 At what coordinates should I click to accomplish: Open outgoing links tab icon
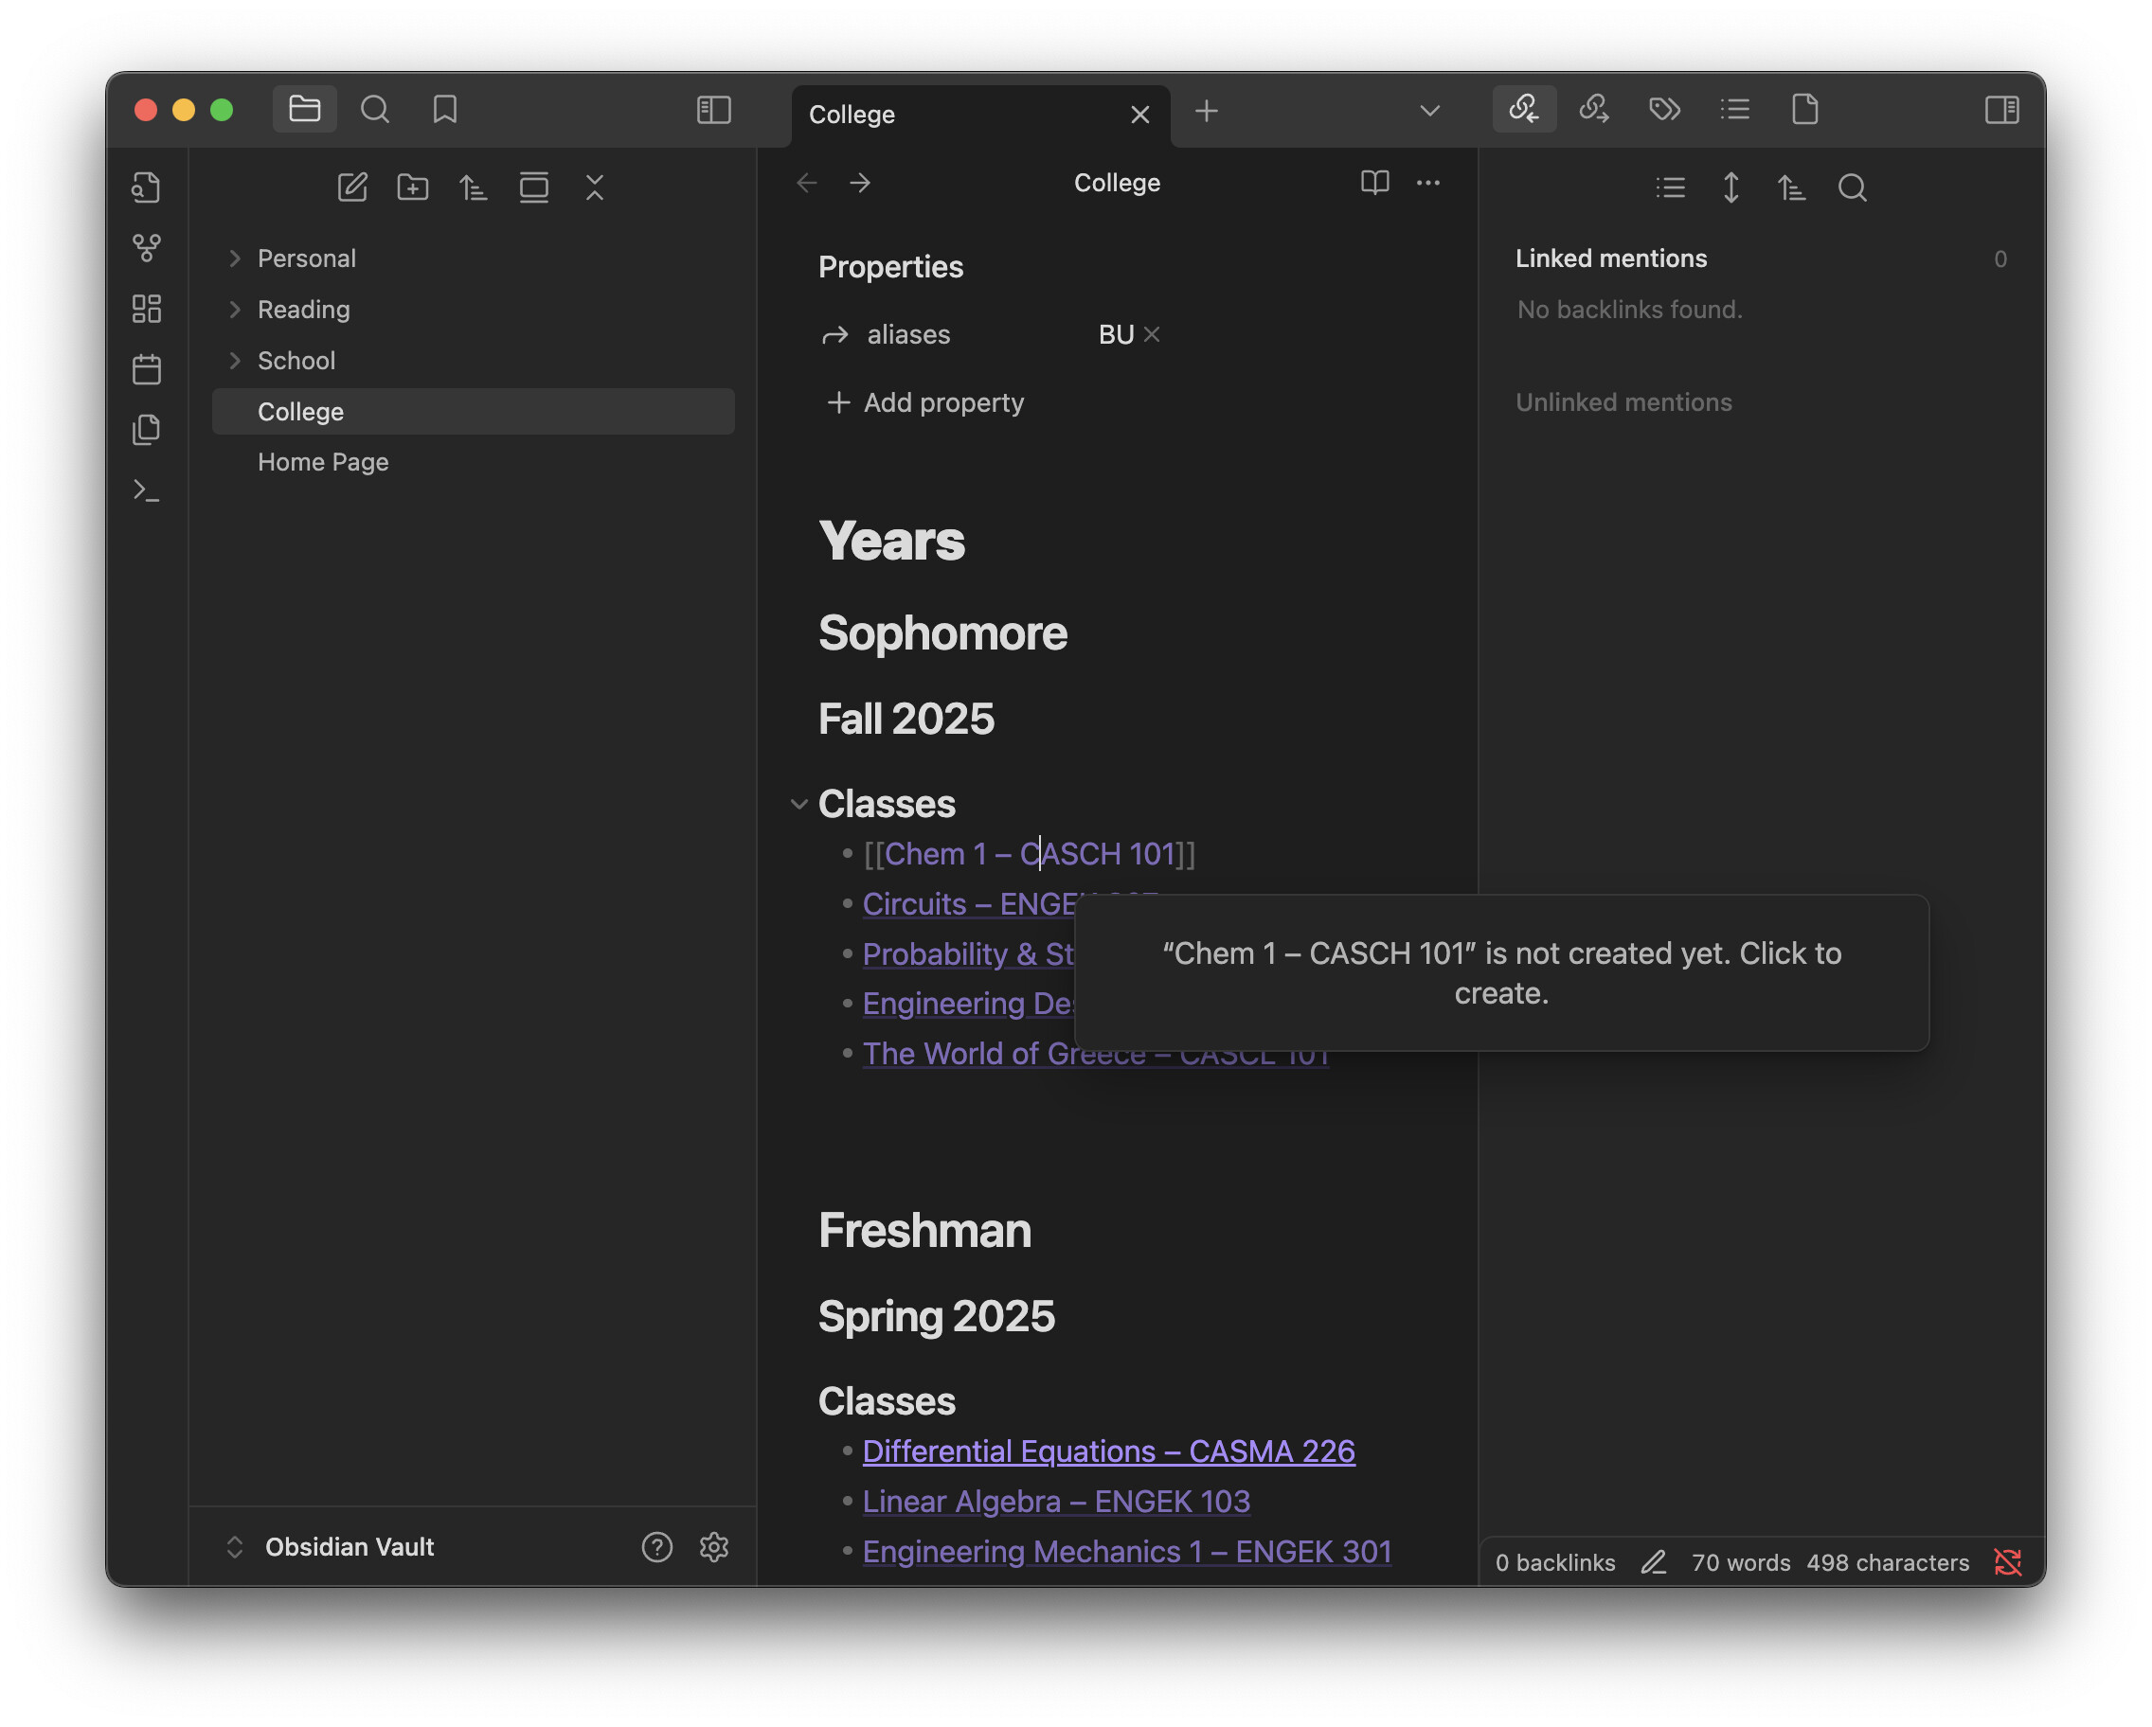click(x=1594, y=109)
